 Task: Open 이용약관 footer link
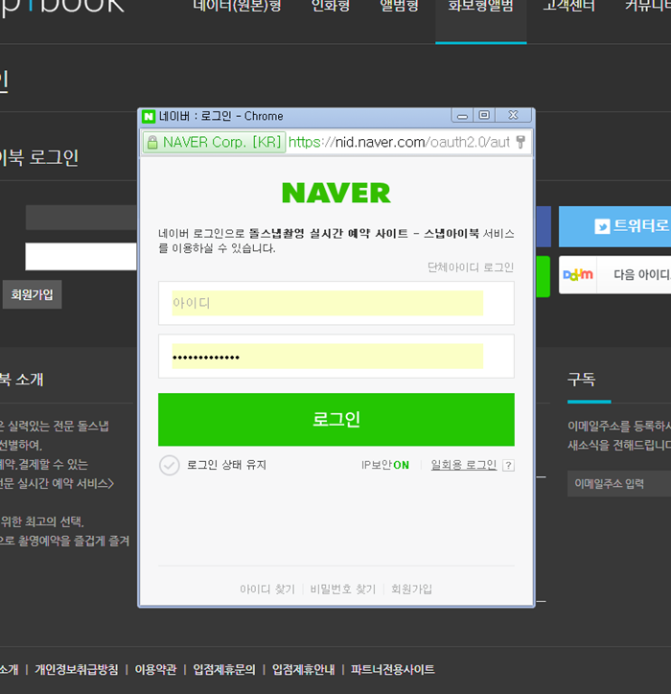[155, 670]
